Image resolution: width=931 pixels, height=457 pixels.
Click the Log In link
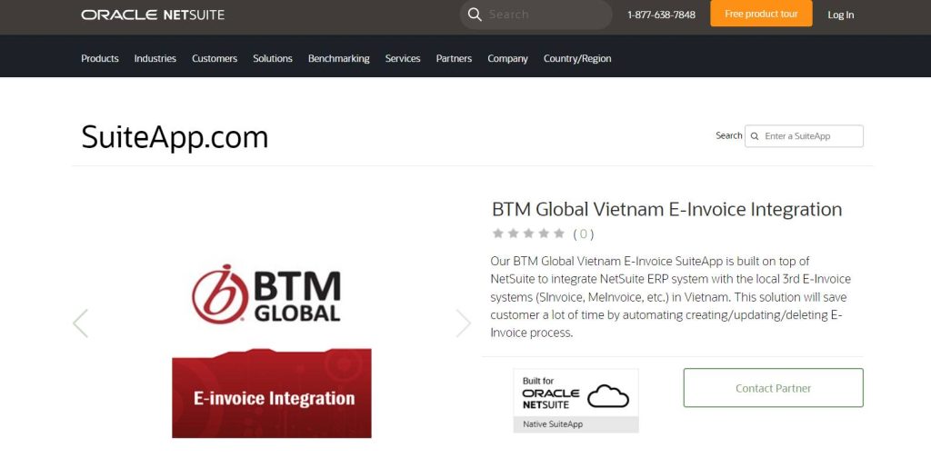(841, 15)
